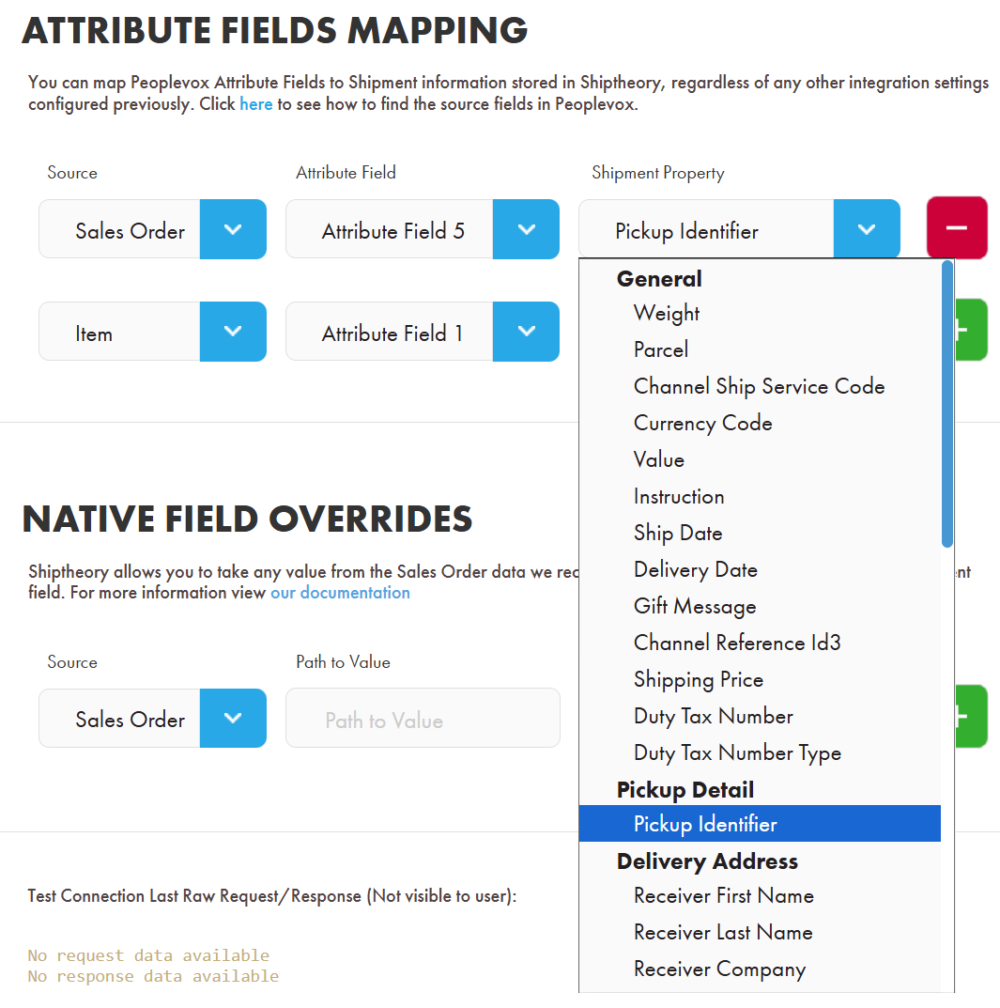This screenshot has width=1000, height=1008.
Task: Select Instruction option in the list
Action: (760, 496)
